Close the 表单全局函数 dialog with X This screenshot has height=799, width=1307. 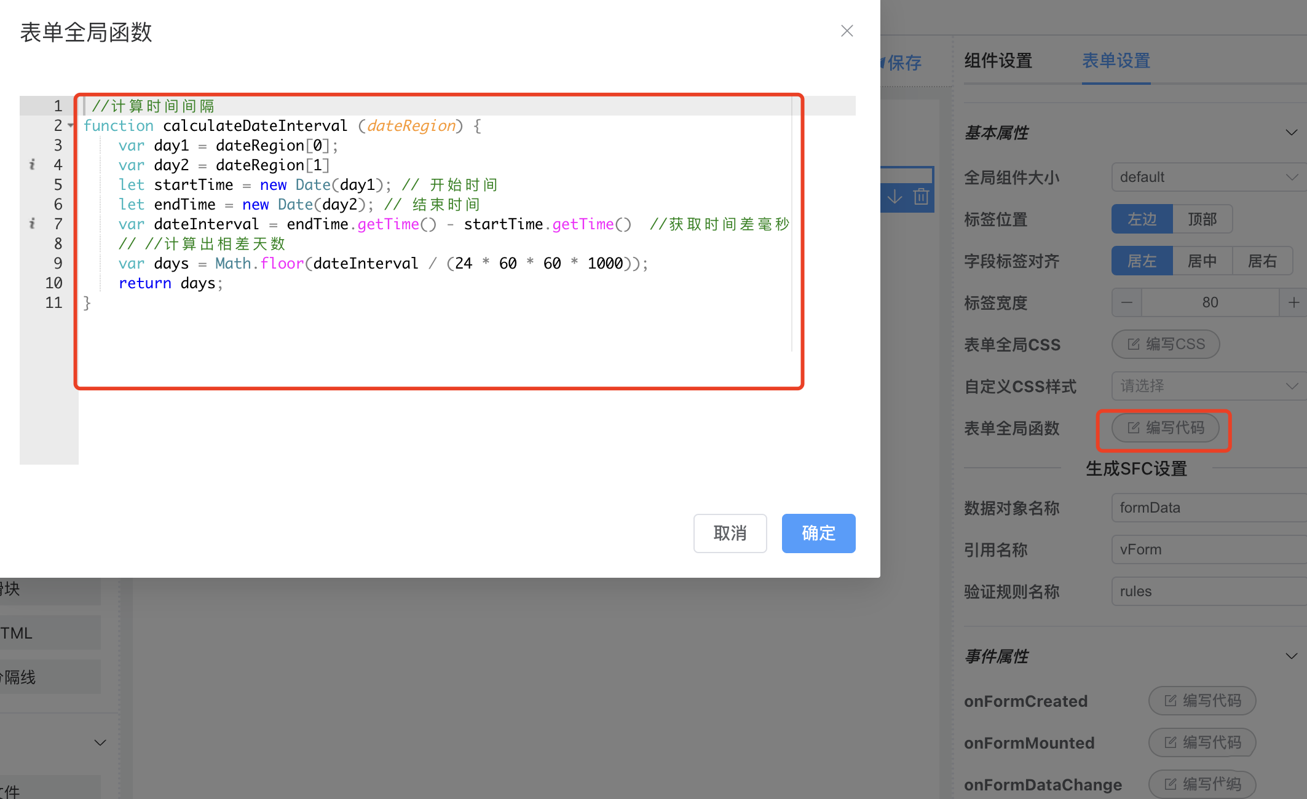[x=847, y=31]
